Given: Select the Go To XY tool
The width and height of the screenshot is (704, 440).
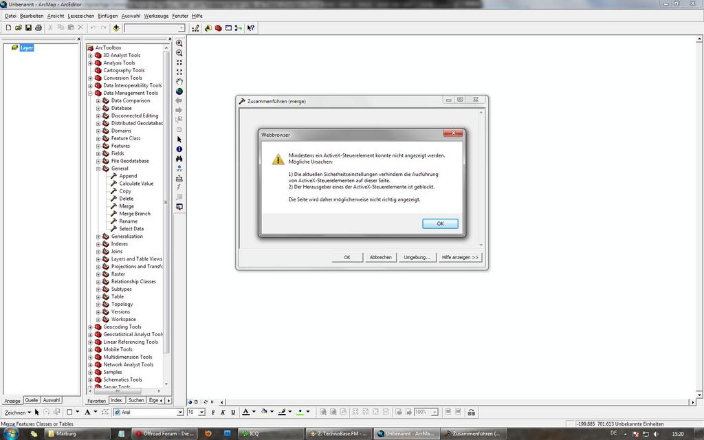Looking at the screenshot, I should (x=179, y=168).
